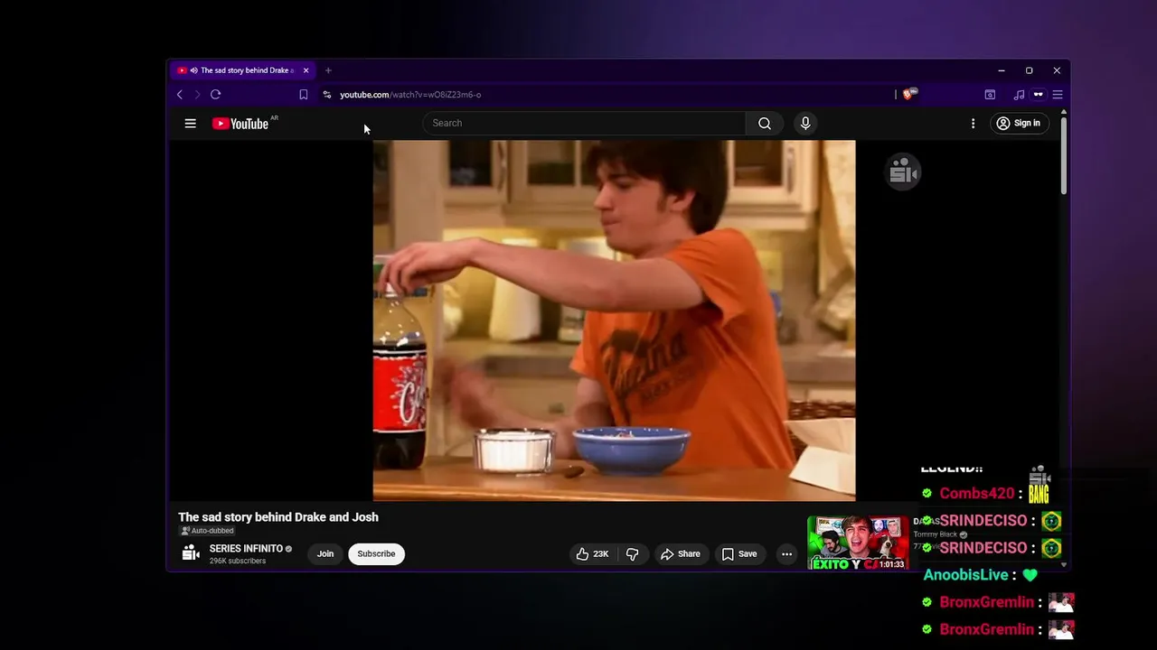This screenshot has height=650, width=1157.
Task: Select the Drake and Josh video tab
Action: click(x=244, y=70)
